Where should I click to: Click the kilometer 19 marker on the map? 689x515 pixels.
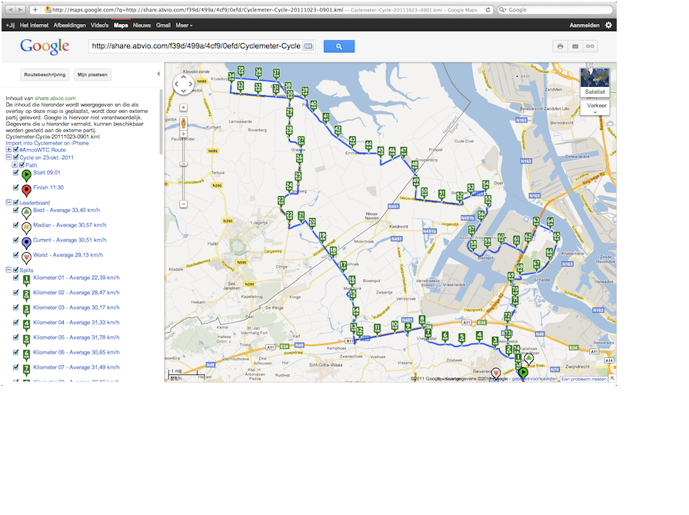pyautogui.click(x=322, y=238)
